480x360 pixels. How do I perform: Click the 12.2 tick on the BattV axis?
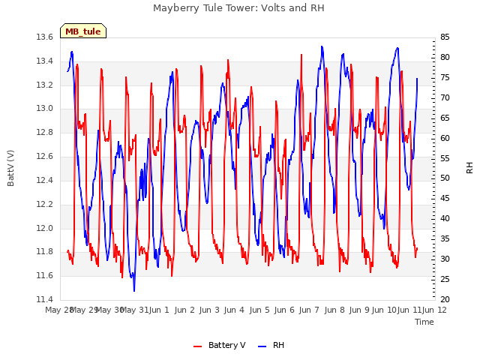(44, 204)
